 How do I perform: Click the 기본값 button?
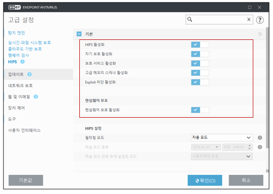tap(26, 180)
